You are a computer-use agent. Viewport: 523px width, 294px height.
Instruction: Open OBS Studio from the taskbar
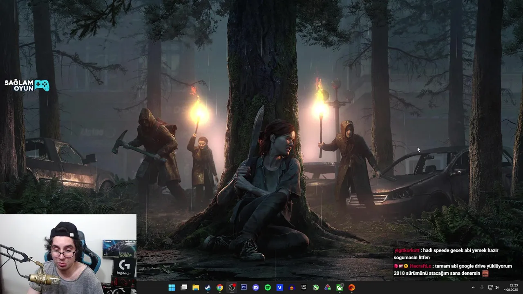coord(232,287)
